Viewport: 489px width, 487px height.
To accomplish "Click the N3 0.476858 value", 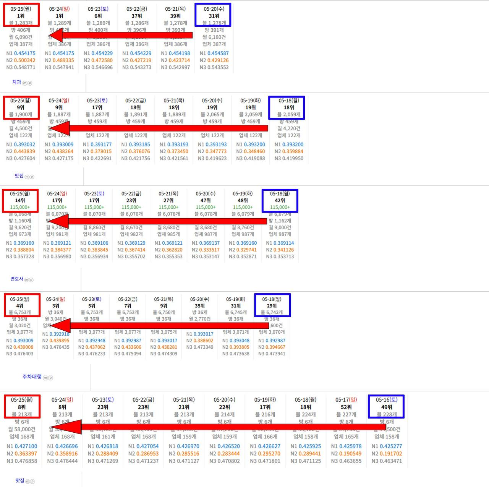I will pyautogui.click(x=22, y=461).
